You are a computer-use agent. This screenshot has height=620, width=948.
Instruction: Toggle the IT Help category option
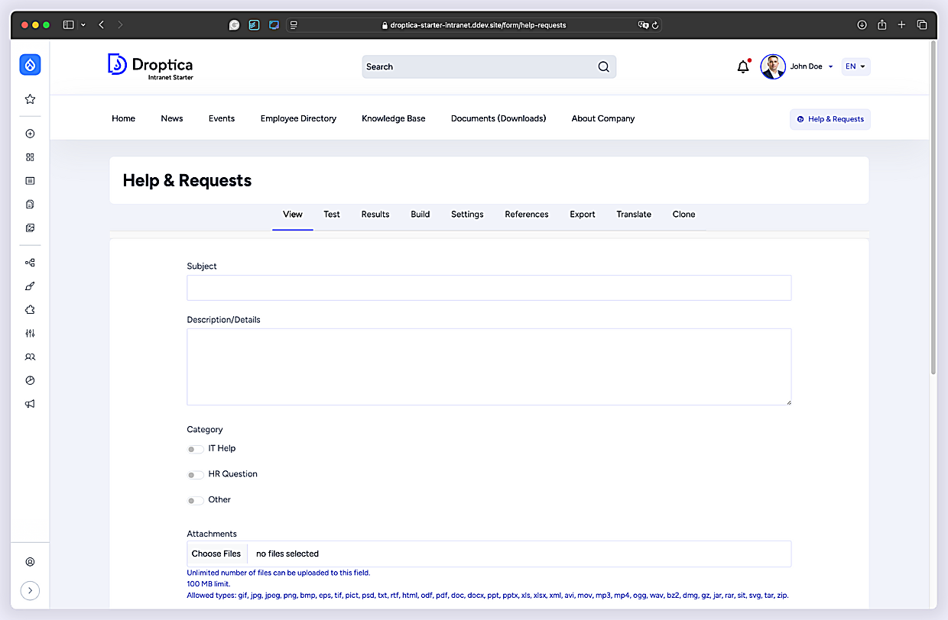click(x=196, y=449)
